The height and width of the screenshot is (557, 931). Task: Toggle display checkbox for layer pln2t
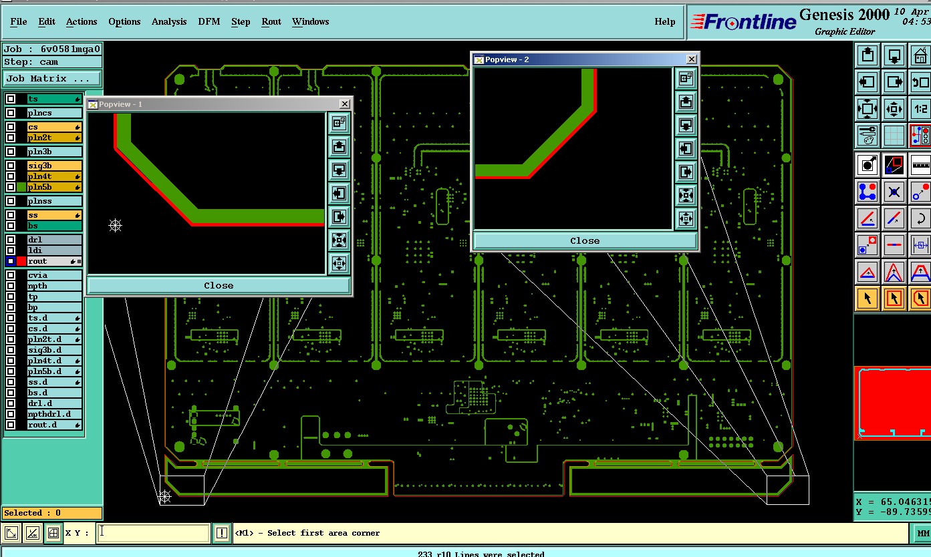click(11, 138)
